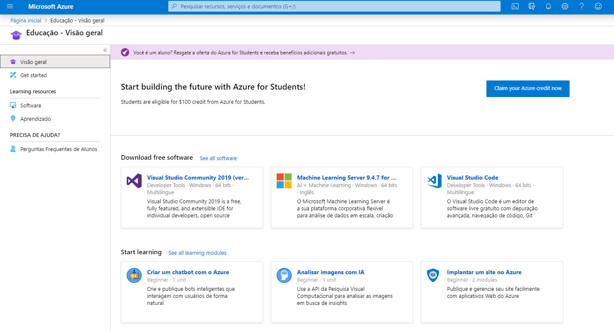The height and width of the screenshot is (331, 614).
Task: Open the help question mark menu
Action: click(x=582, y=6)
